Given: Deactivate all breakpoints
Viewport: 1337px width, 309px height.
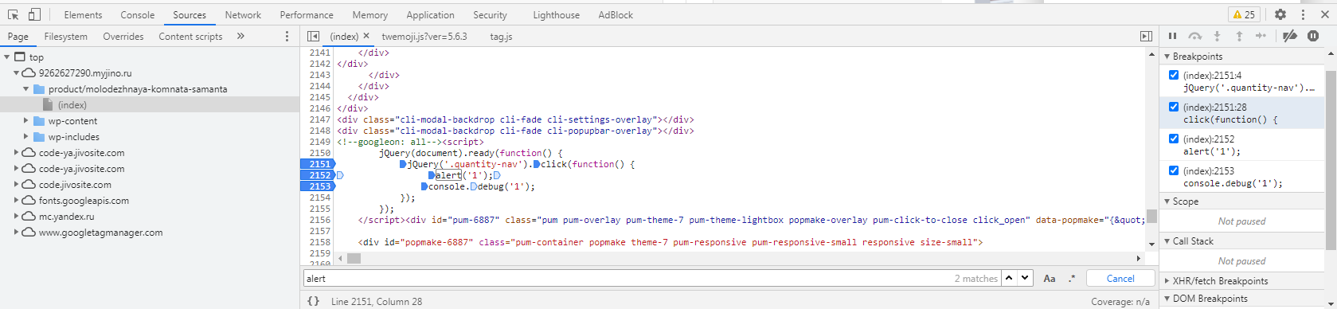Looking at the screenshot, I should click(1290, 36).
